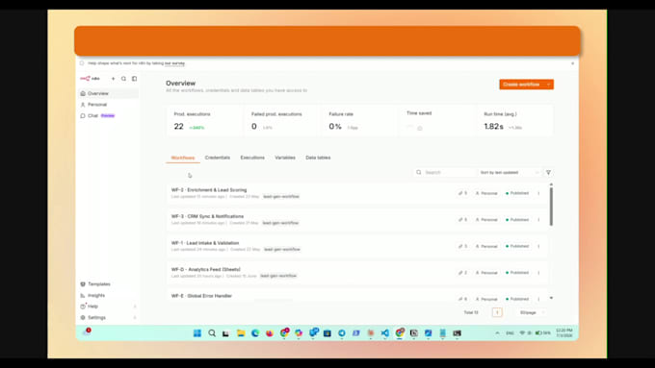Click the workflow Search field
The width and height of the screenshot is (655, 368).
444,173
